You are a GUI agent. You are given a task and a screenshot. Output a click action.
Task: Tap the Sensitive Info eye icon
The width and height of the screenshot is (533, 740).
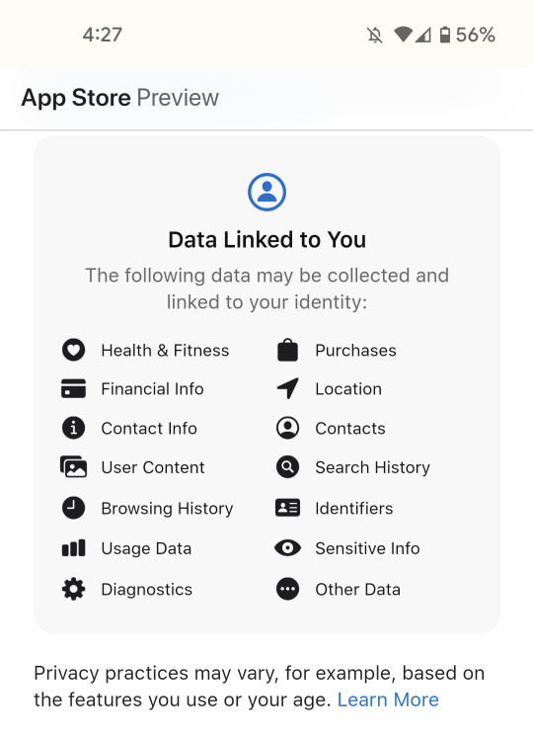pos(288,548)
